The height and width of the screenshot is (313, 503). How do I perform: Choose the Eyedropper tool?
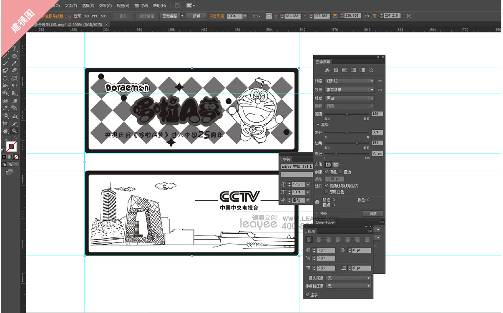tap(5, 108)
